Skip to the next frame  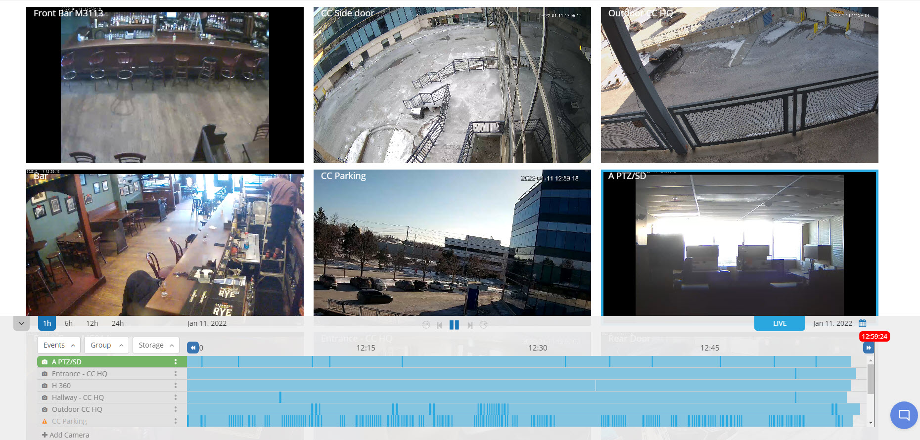(x=470, y=325)
